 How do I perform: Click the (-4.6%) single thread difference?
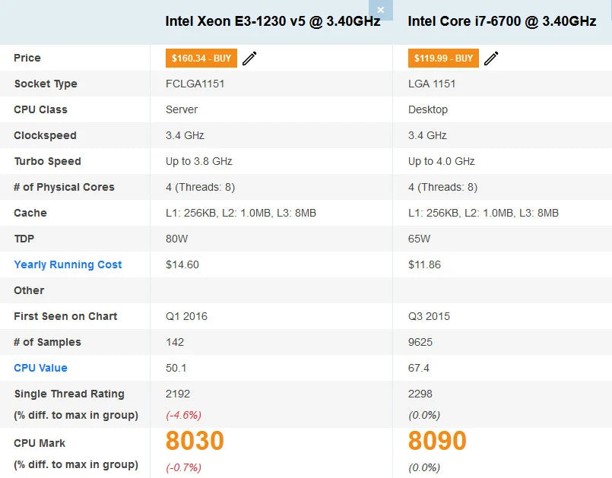point(183,415)
